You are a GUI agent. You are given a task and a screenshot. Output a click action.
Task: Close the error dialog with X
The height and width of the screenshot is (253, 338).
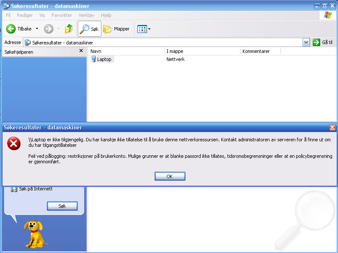332,127
